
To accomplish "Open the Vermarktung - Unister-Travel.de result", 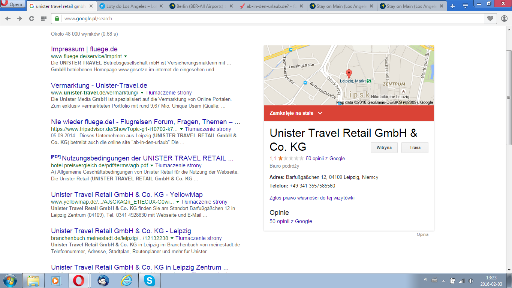I will 99,85.
